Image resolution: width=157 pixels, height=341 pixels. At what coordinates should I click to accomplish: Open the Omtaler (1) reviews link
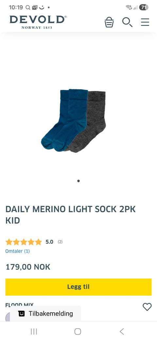(18, 251)
